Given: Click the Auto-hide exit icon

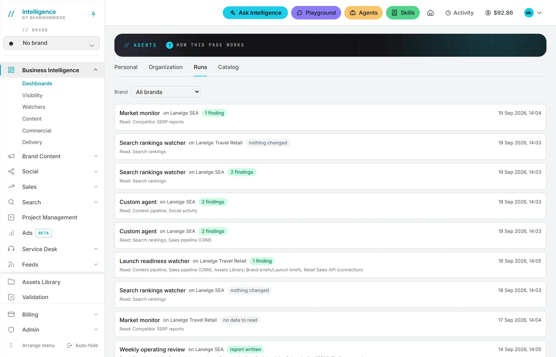Looking at the screenshot, I should tap(70, 345).
